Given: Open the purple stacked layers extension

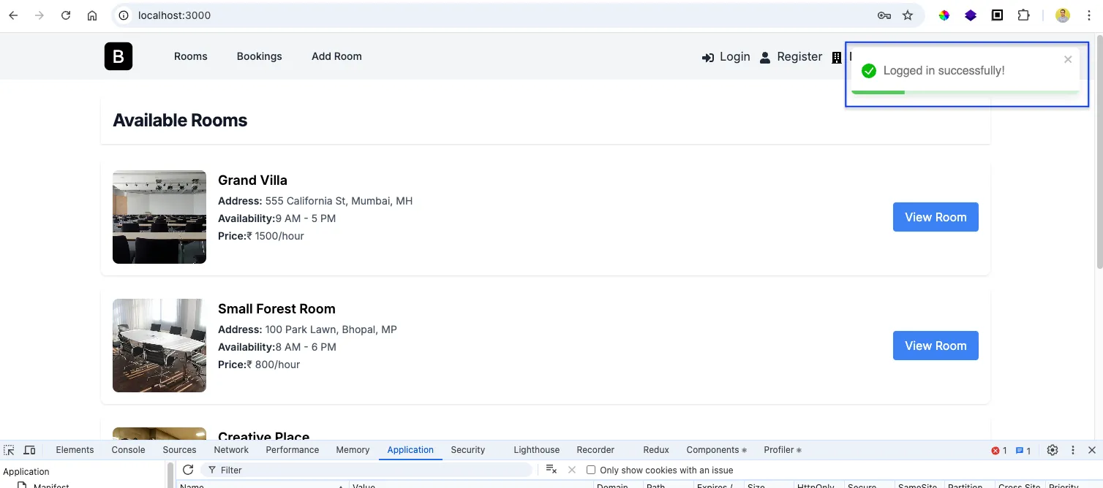Looking at the screenshot, I should click(x=971, y=15).
